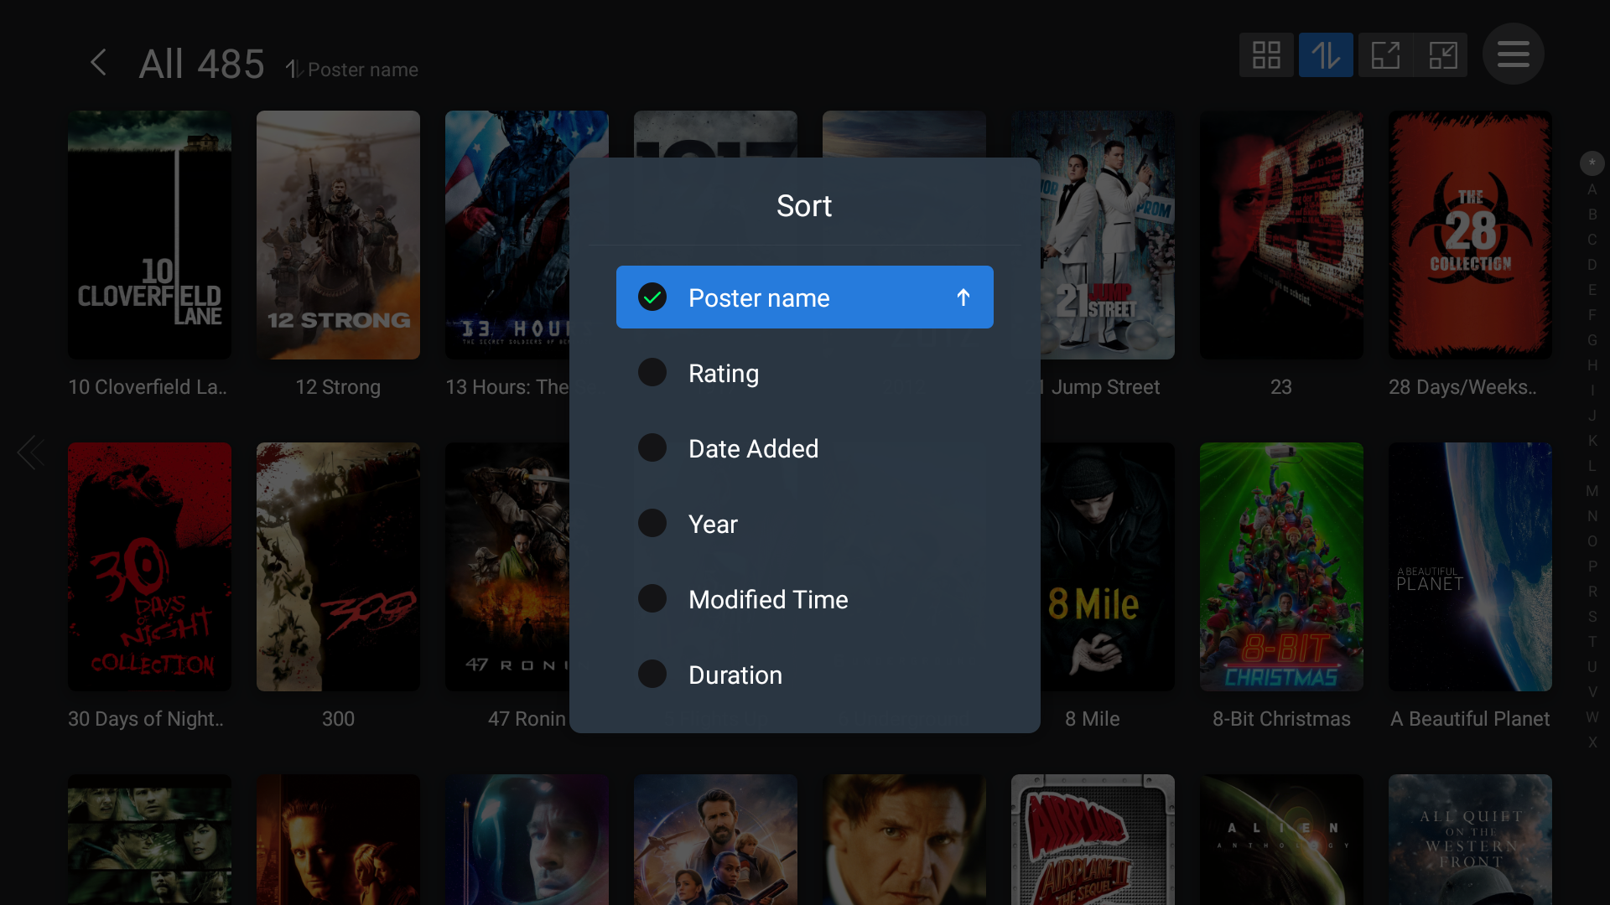Jump to letter P in index

click(1592, 566)
